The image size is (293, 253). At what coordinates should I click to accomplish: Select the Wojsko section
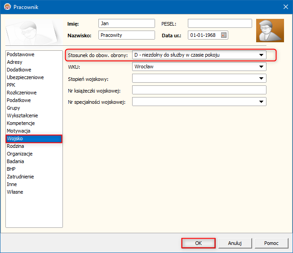34,139
